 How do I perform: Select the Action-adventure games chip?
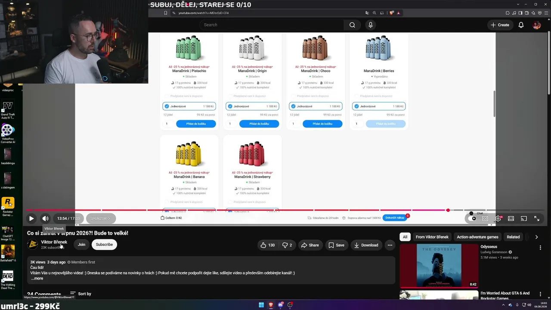[x=477, y=237]
